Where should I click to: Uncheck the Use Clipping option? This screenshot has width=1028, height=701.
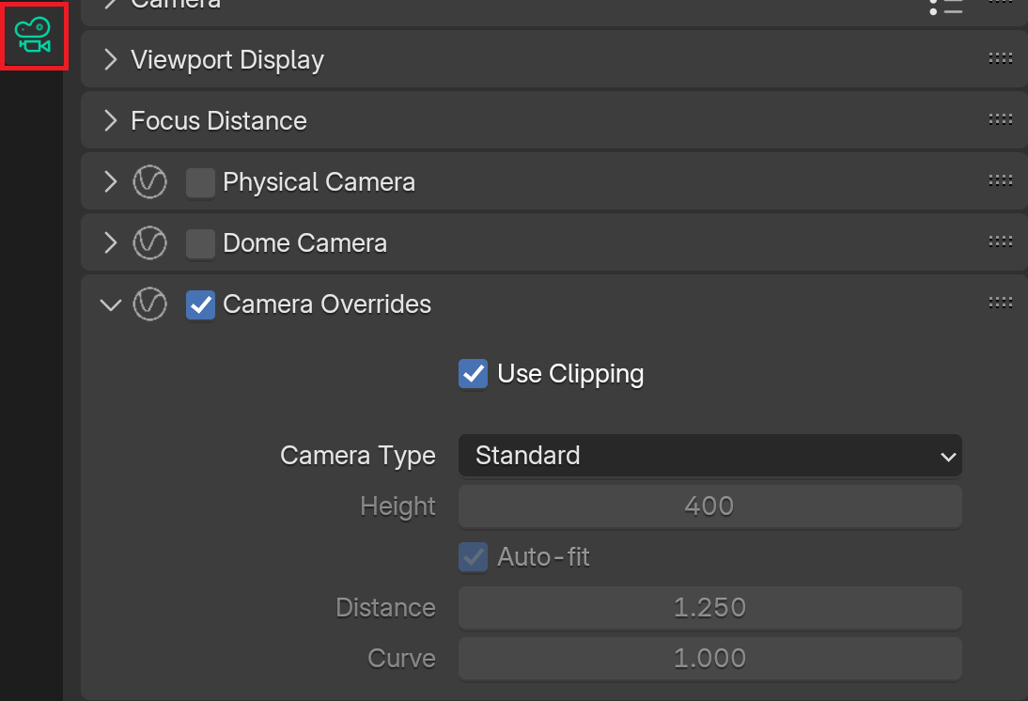pos(473,374)
